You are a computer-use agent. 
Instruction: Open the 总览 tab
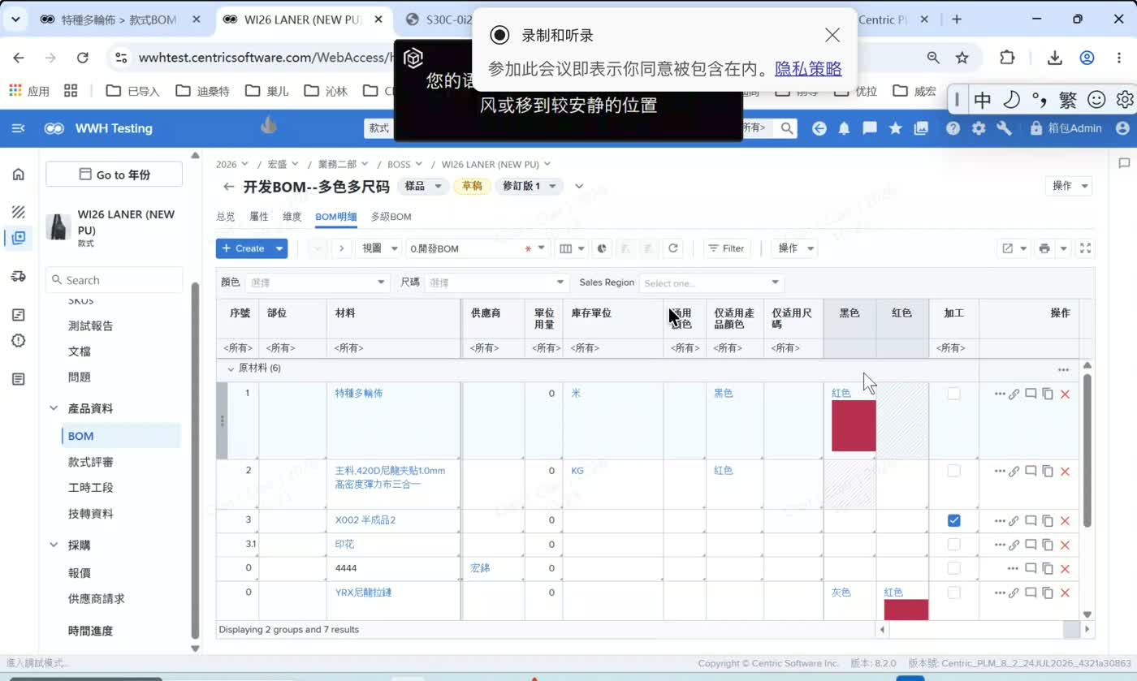(226, 217)
